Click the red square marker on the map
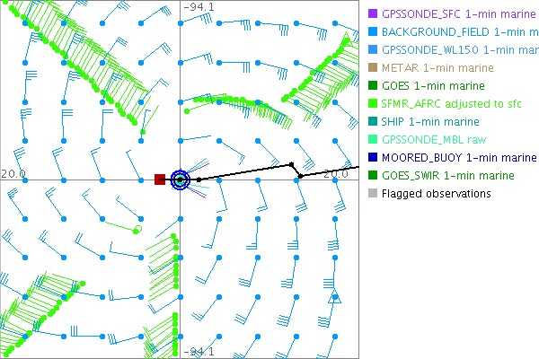539x359 pixels. click(160, 179)
